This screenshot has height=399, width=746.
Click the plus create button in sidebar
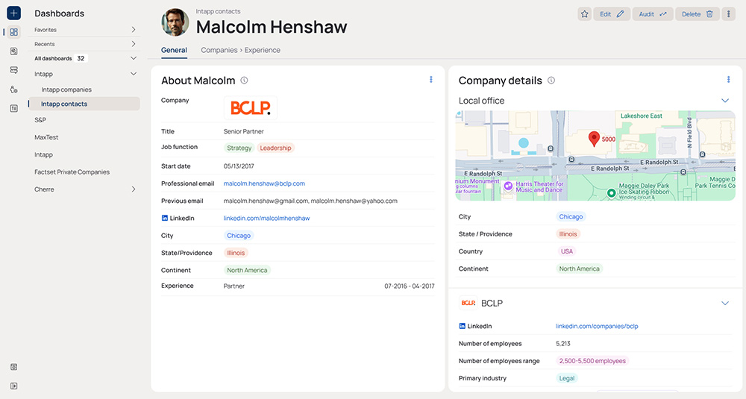tap(14, 13)
